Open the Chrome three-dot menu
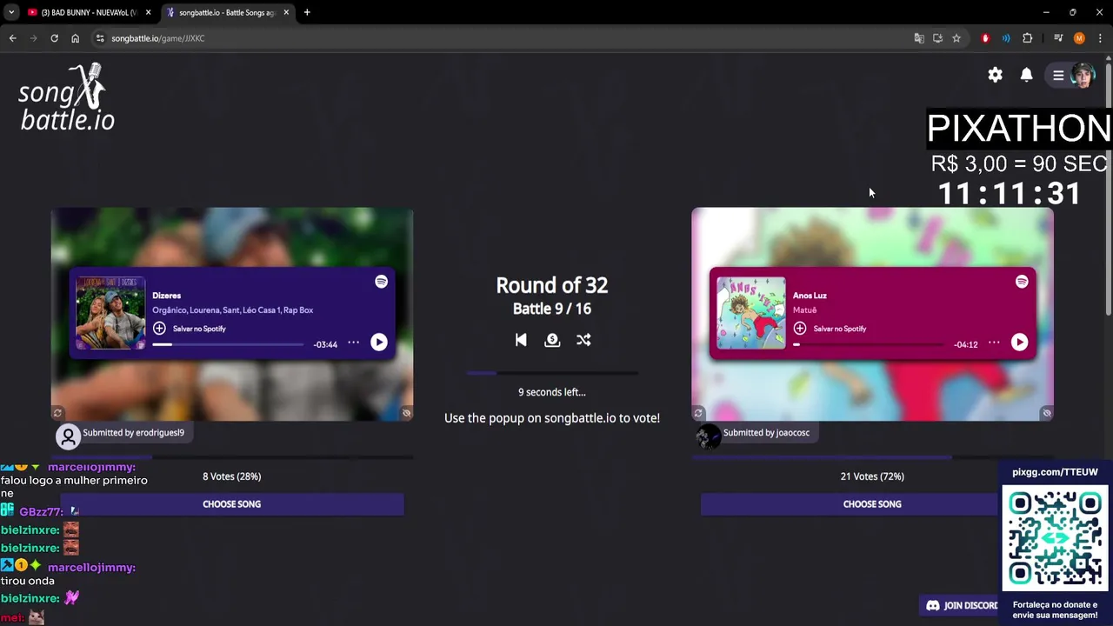The image size is (1113, 626). (1100, 38)
